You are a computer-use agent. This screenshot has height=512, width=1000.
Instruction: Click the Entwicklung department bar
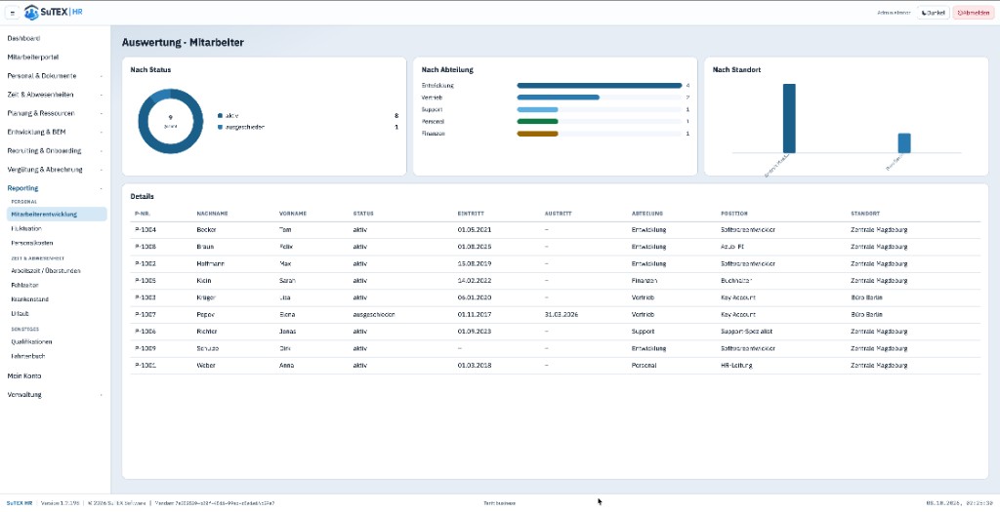pos(600,86)
